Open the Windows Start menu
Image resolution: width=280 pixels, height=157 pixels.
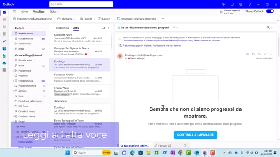click(x=67, y=153)
